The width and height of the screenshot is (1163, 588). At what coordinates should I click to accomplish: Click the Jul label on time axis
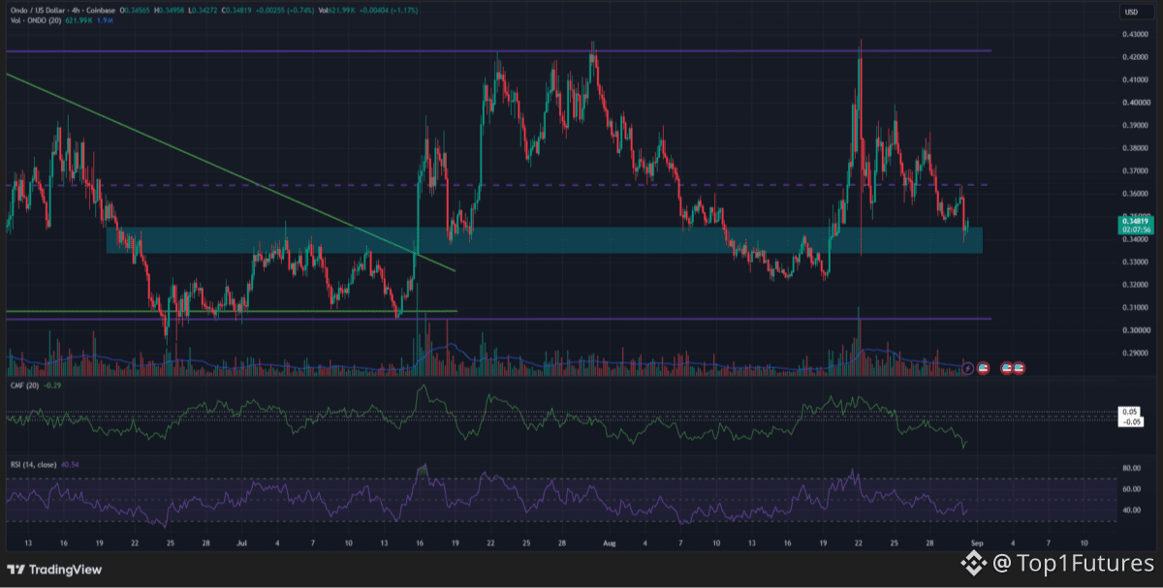240,545
